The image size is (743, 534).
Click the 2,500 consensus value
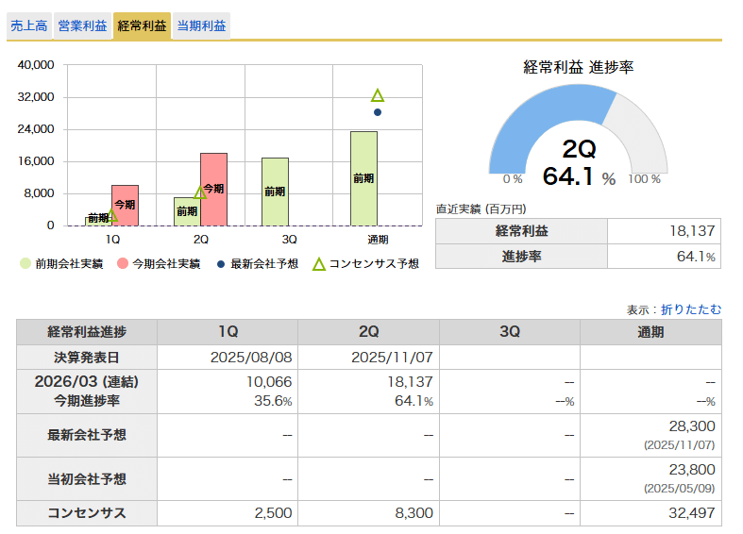(273, 513)
